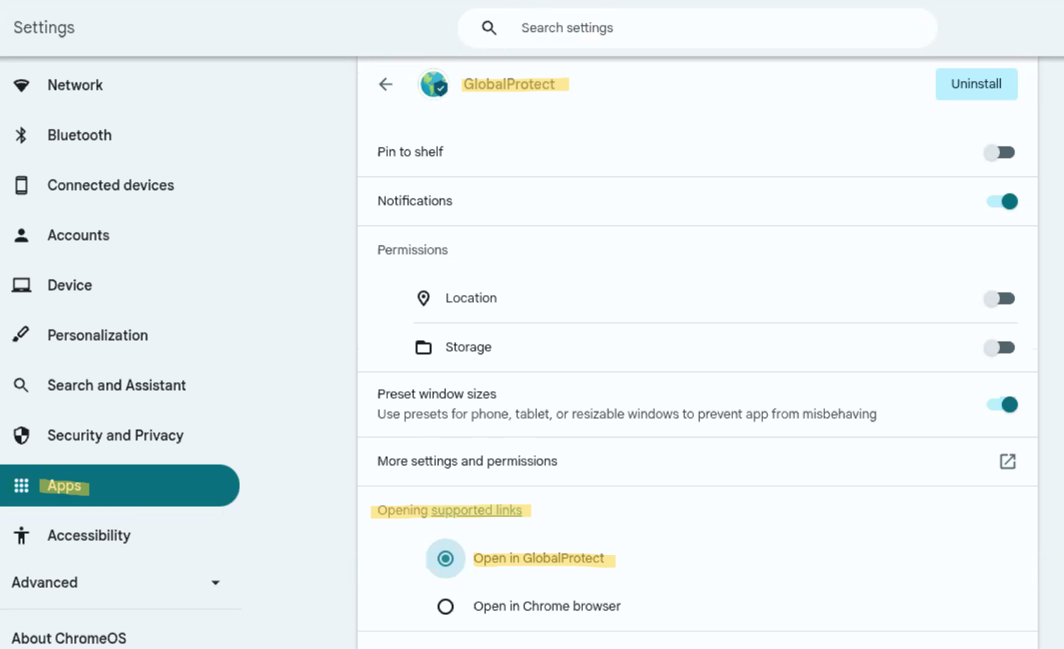Select Open in Chrome browser
1064x649 pixels.
click(x=446, y=606)
